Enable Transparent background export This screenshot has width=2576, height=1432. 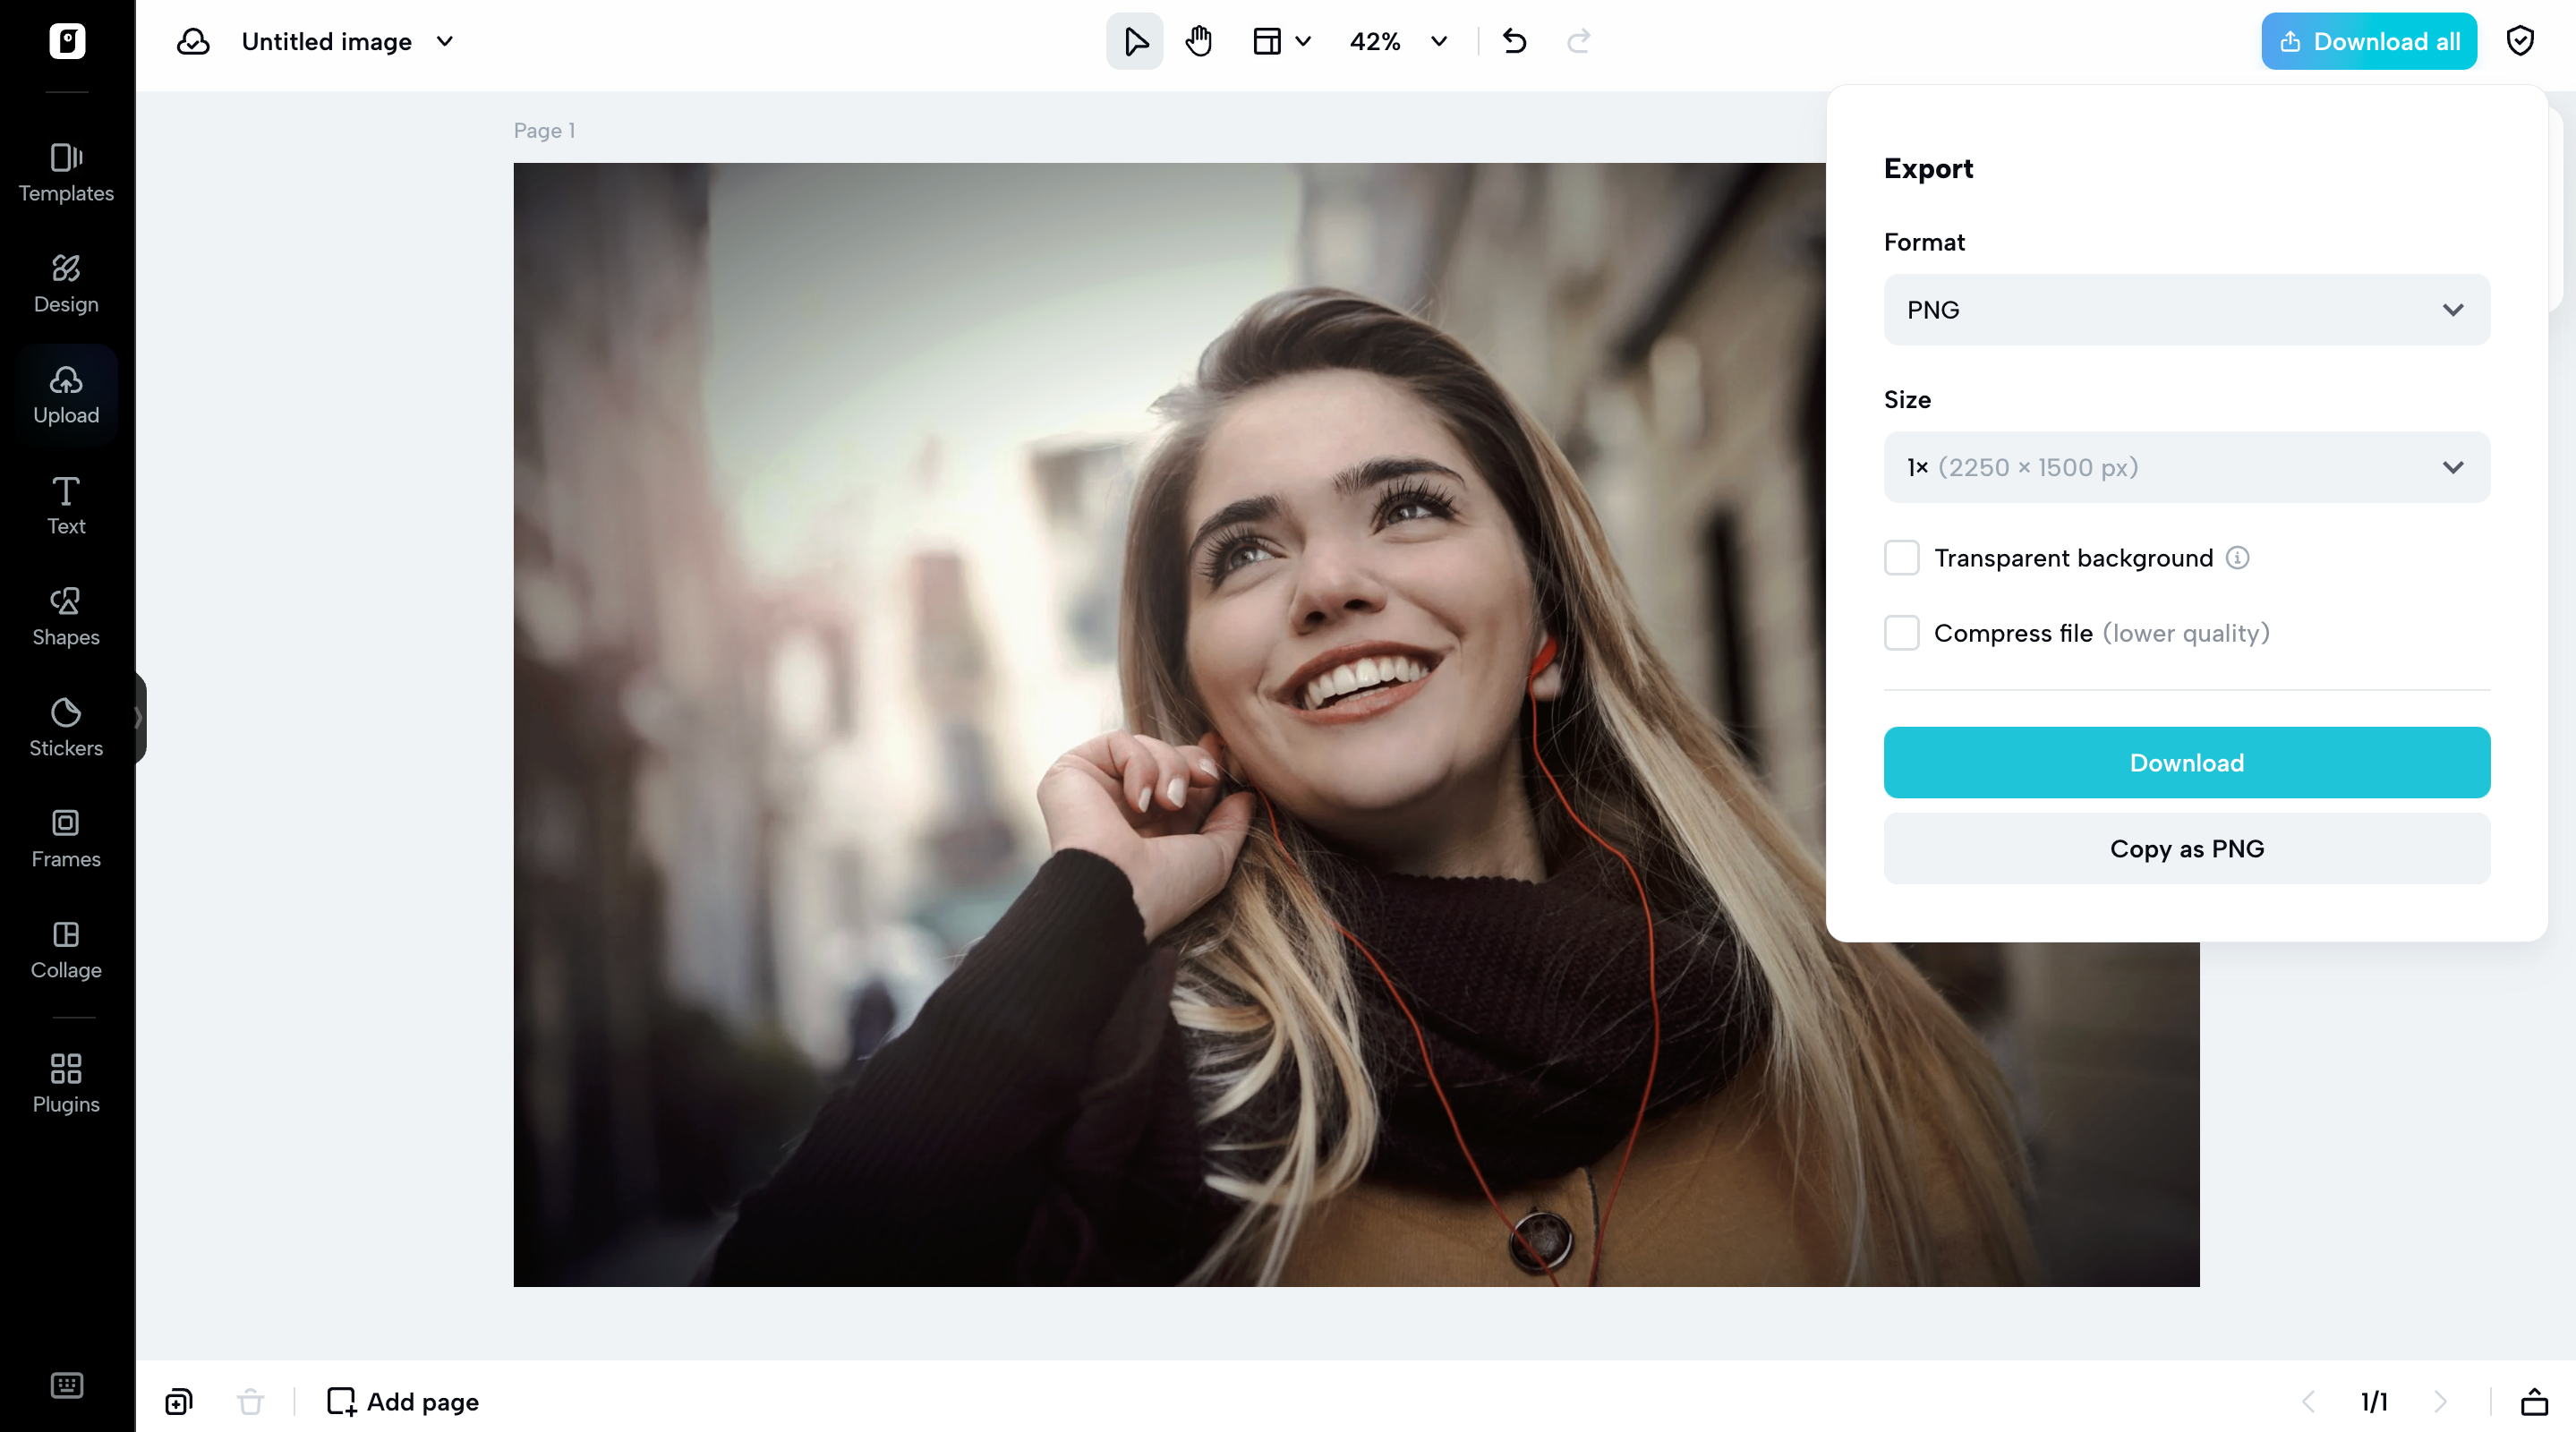tap(1901, 557)
